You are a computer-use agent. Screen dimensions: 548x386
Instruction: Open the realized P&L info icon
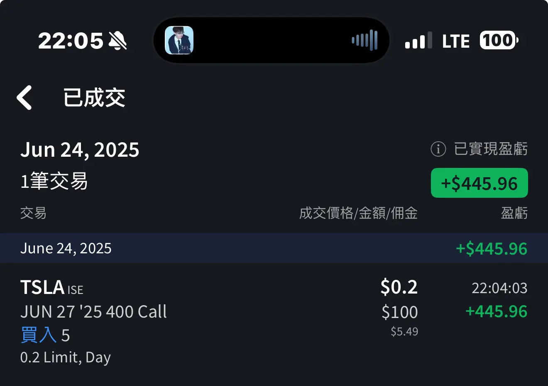tap(438, 149)
